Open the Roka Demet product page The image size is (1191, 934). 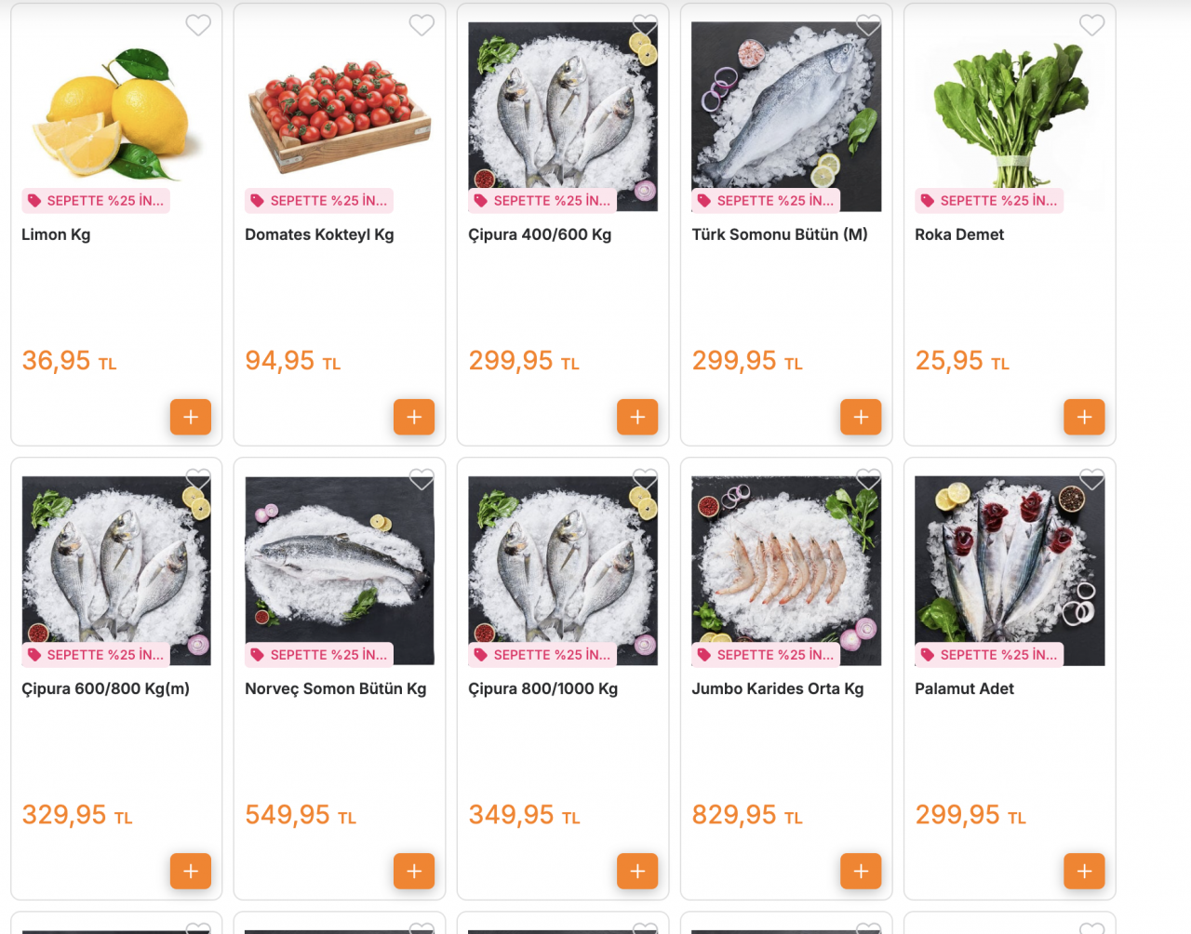959,234
